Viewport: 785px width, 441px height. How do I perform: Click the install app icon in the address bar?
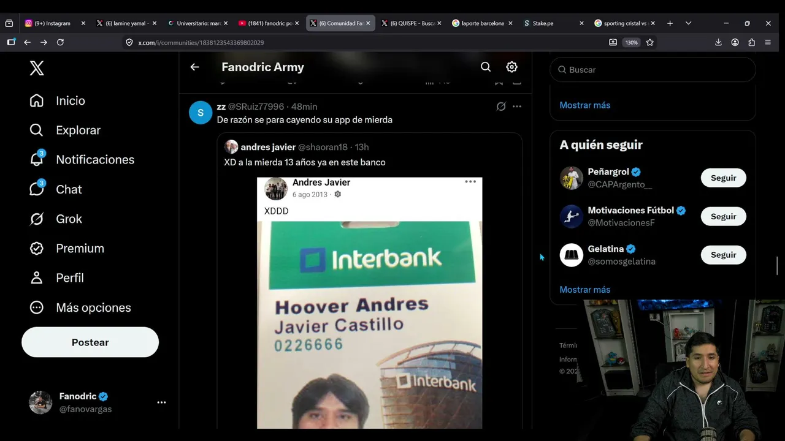click(x=613, y=42)
